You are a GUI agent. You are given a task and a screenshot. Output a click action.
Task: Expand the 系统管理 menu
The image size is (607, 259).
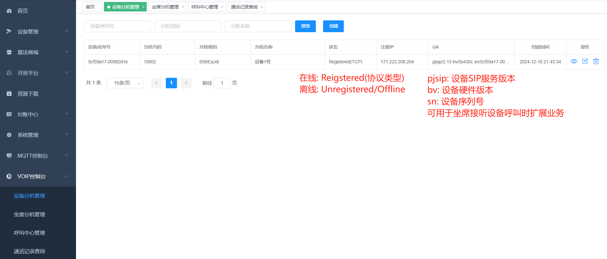click(66, 135)
